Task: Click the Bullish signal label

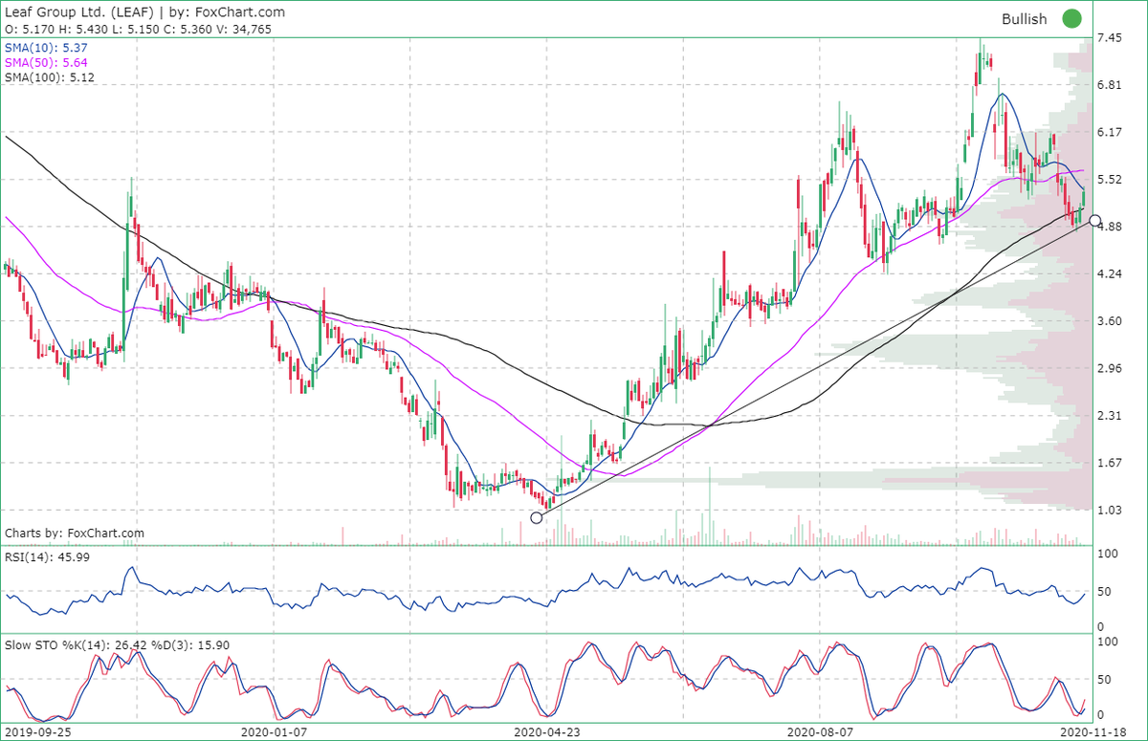Action: pyautogui.click(x=1025, y=19)
